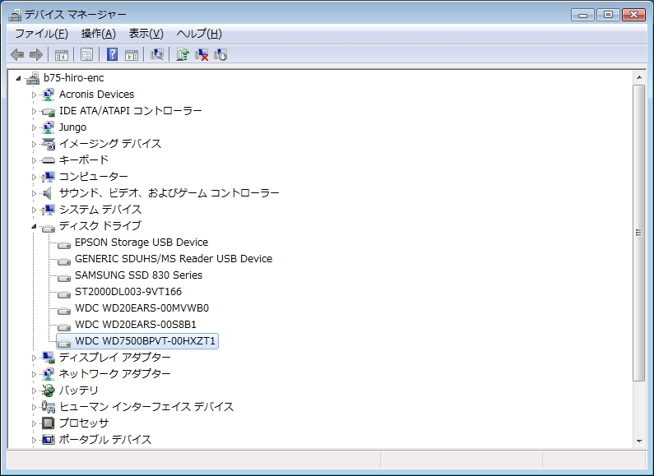Click サウンド、ビデオ、およびゲーム コントローラー label
The height and width of the screenshot is (476, 654).
(169, 193)
